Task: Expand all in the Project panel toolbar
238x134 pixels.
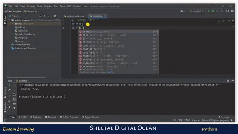Action: pyautogui.click(x=44, y=16)
